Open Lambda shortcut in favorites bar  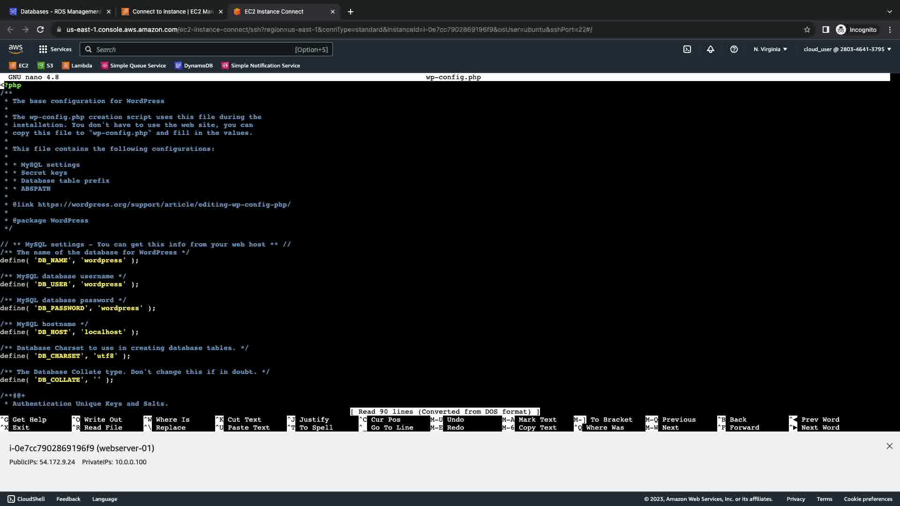[77, 66]
